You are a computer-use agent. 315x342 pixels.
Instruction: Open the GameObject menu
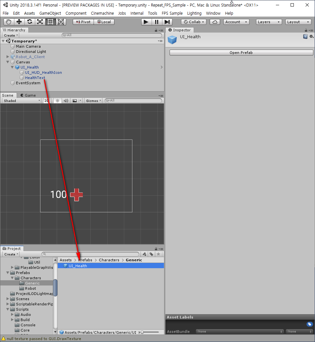click(50, 13)
